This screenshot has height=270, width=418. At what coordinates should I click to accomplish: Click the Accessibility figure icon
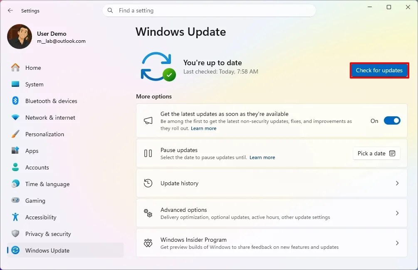click(x=15, y=217)
